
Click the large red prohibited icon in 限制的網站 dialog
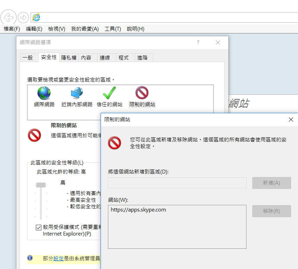pyautogui.click(x=115, y=143)
